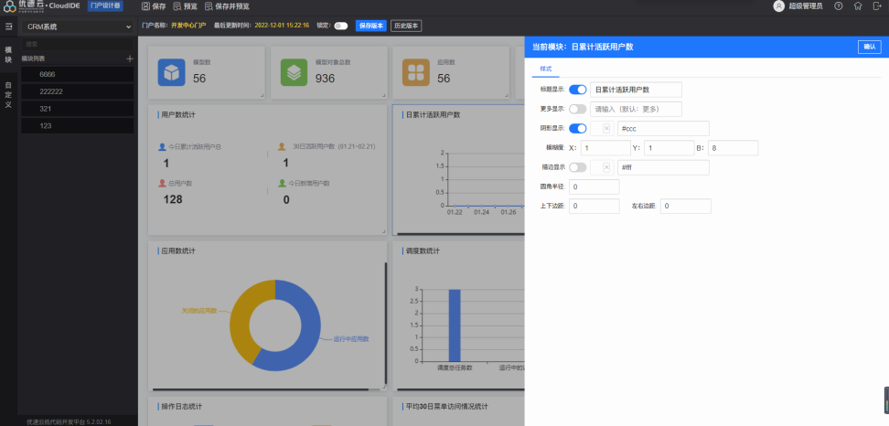
Task: Click the 关闭的应用数 chart label
Action: tap(199, 311)
